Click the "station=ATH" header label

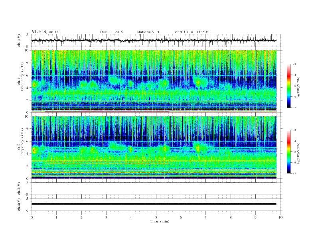pyautogui.click(x=148, y=32)
